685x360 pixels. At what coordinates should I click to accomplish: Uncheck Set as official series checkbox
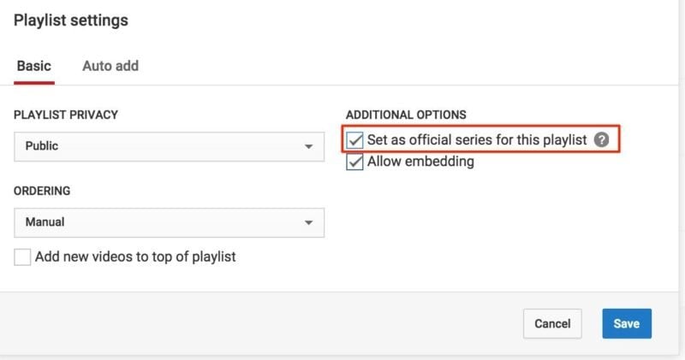[x=354, y=140]
